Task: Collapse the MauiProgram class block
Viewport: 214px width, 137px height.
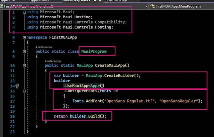Action: tap(24, 52)
